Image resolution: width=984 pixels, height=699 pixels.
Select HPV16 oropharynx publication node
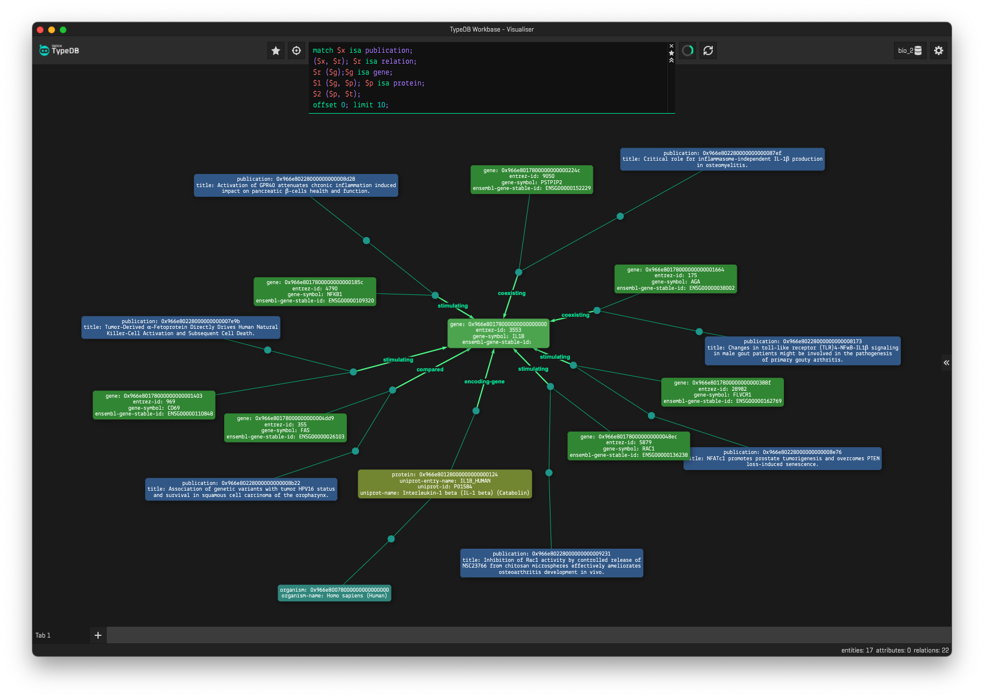(241, 490)
